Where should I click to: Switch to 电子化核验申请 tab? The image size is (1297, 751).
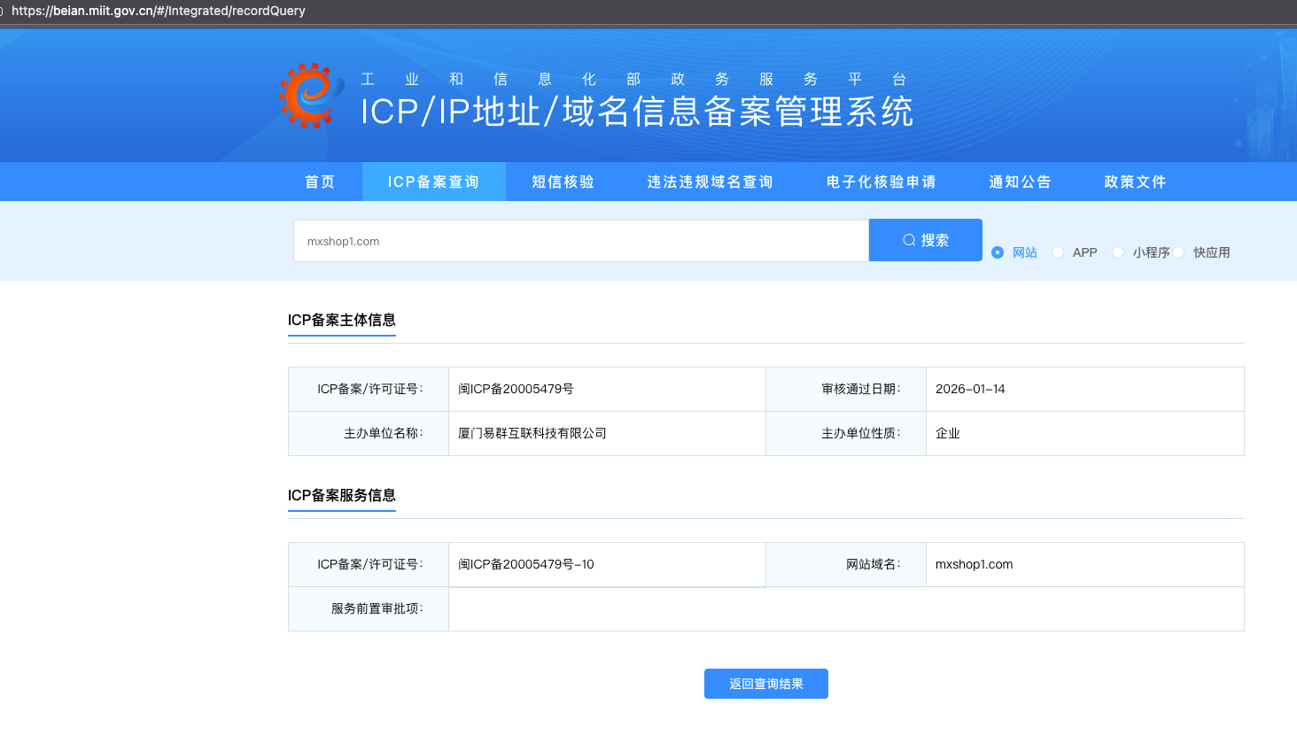pyautogui.click(x=881, y=182)
